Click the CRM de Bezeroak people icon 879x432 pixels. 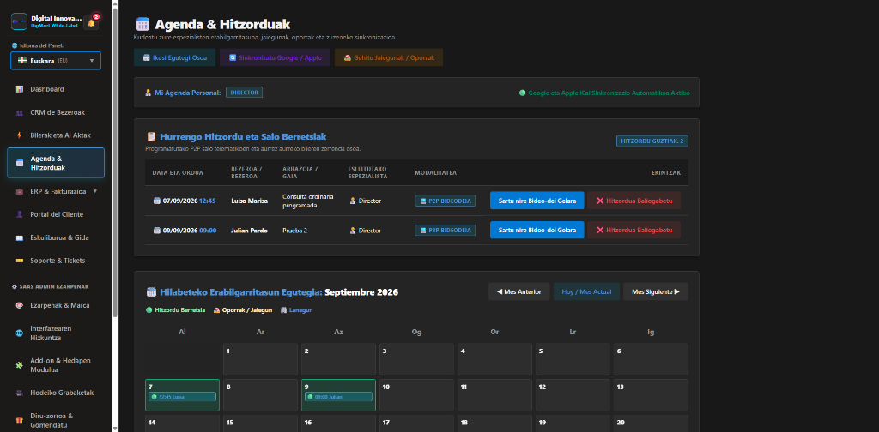(x=20, y=112)
